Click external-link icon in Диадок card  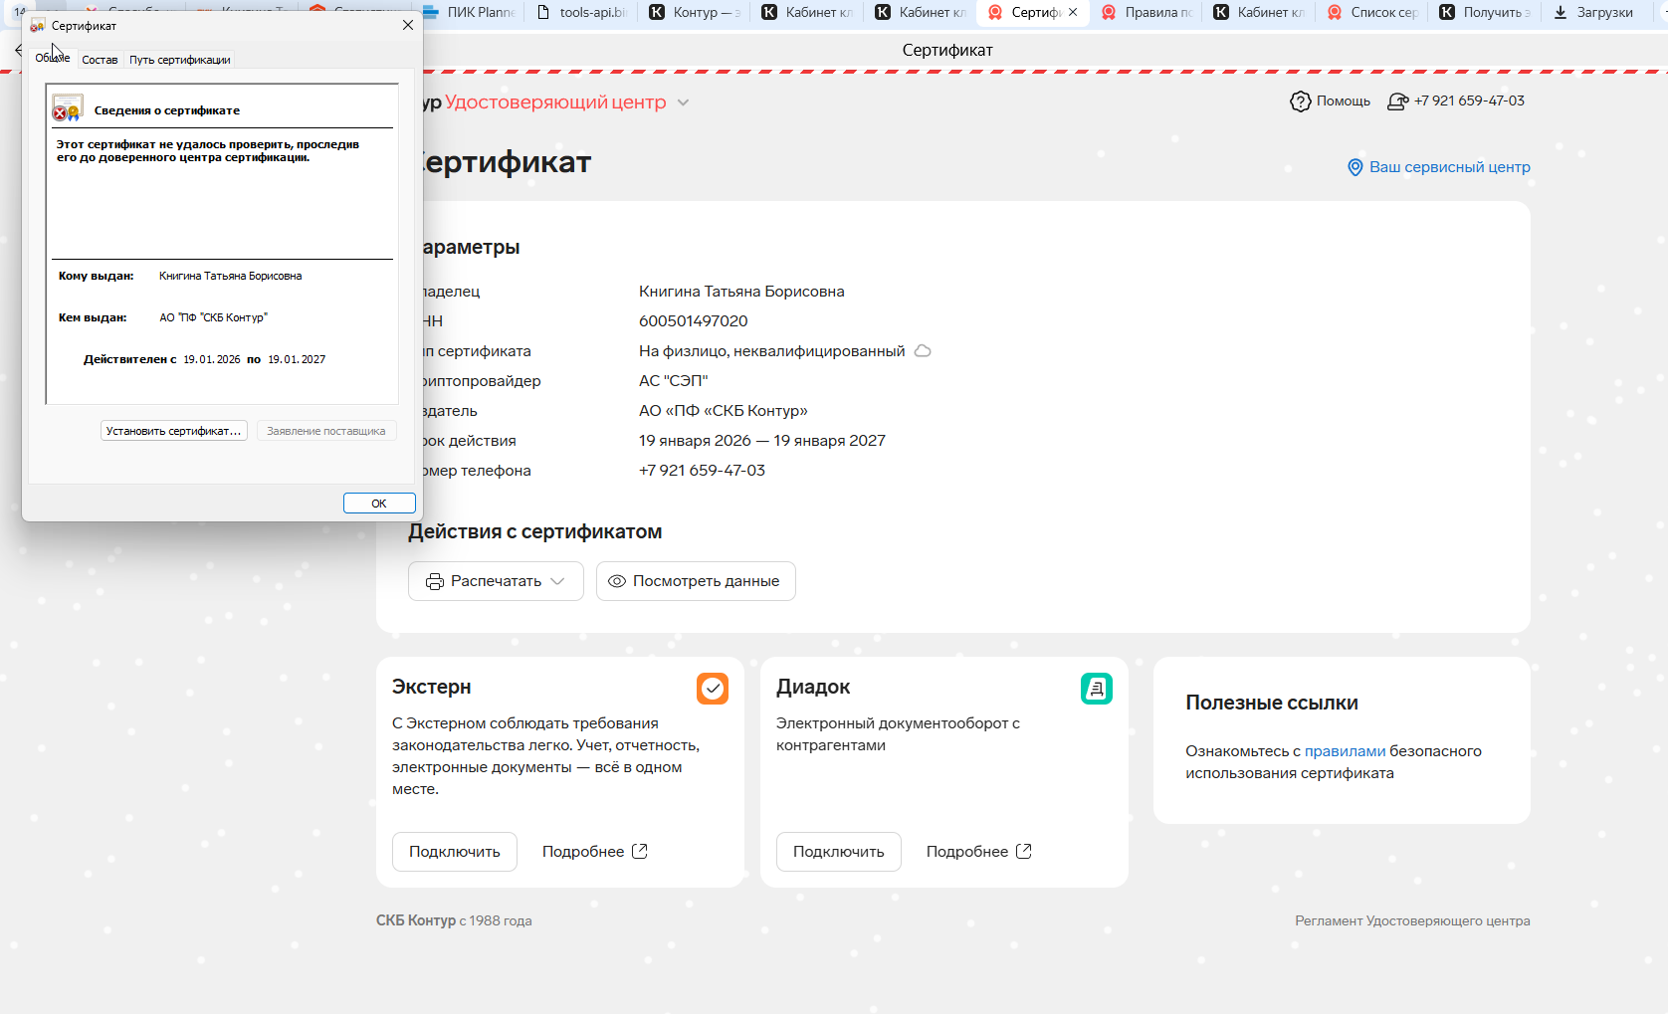coord(1024,852)
